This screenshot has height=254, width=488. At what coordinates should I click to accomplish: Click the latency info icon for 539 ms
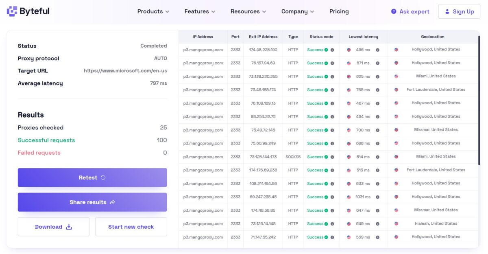tap(377, 237)
